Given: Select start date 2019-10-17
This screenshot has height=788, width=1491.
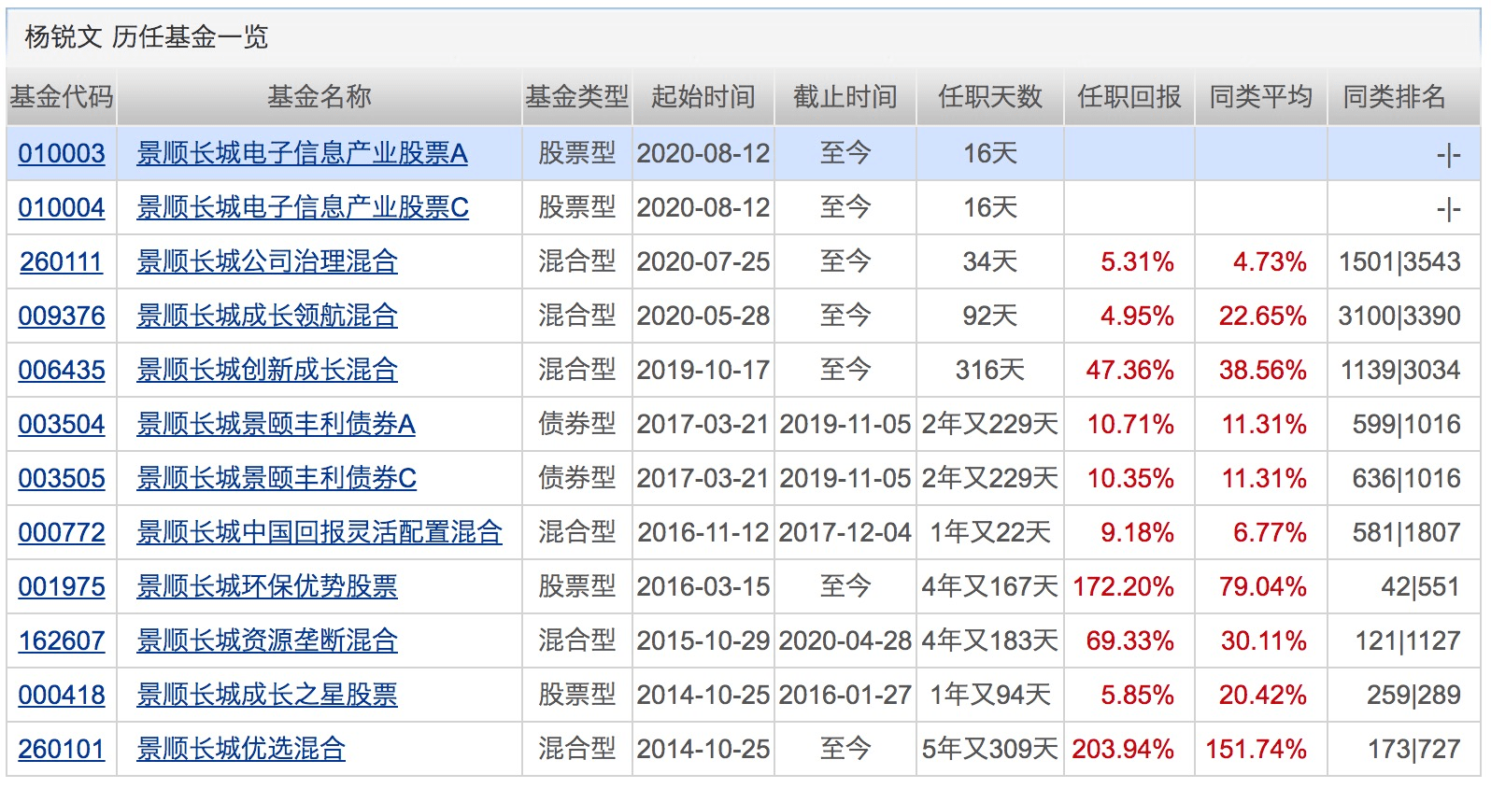Looking at the screenshot, I should (x=703, y=370).
